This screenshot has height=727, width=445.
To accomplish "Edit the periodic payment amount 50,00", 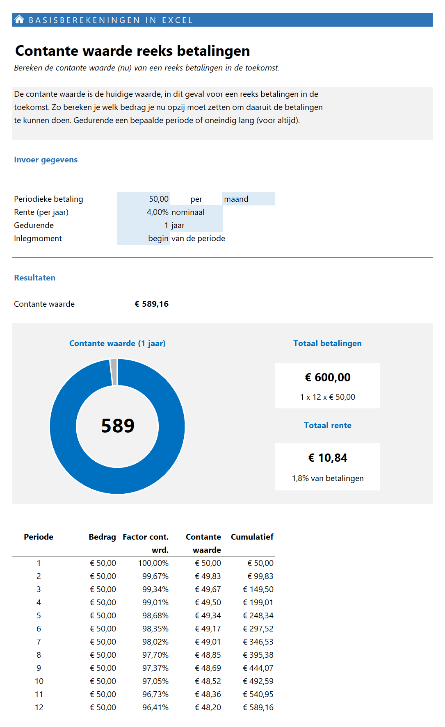I will [144, 199].
